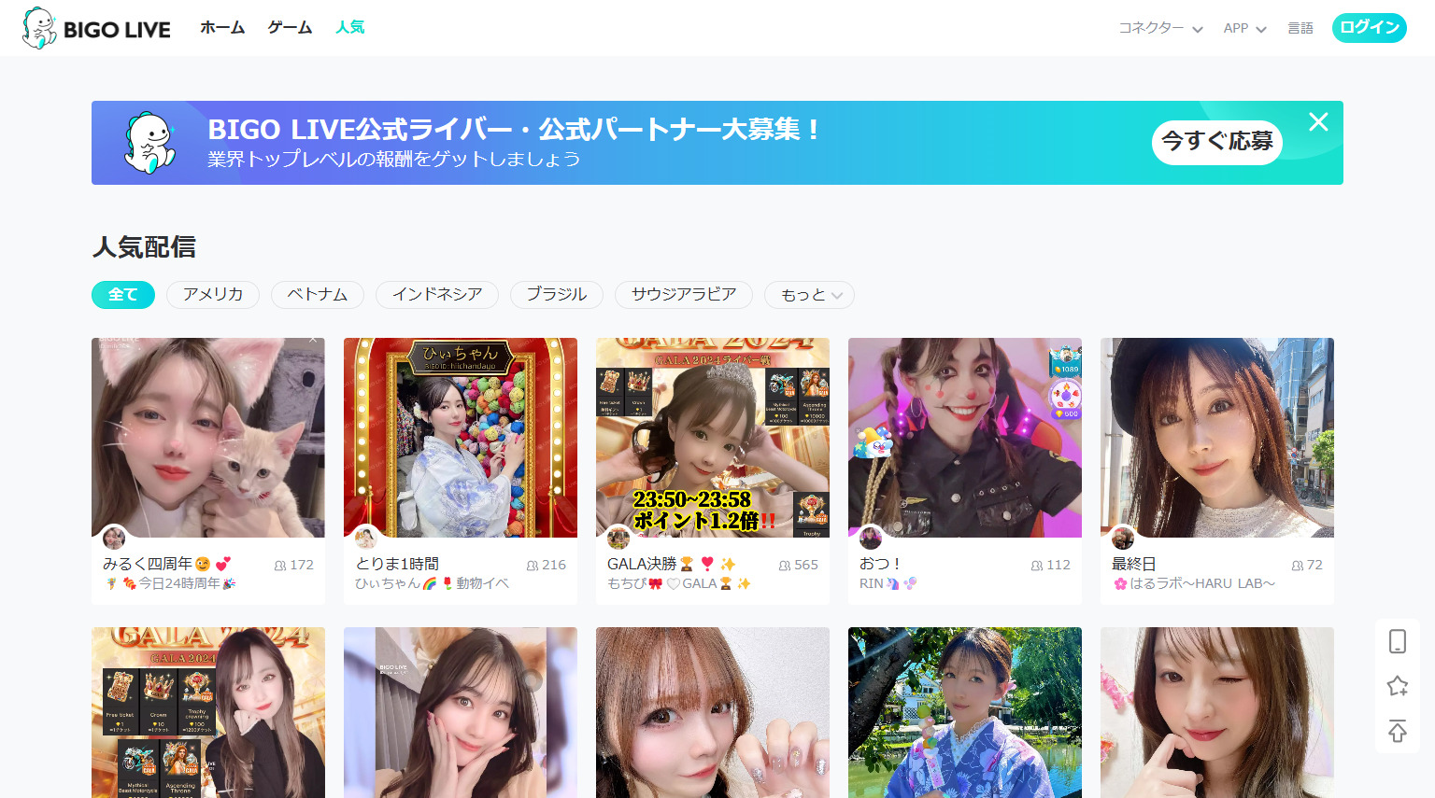Expand the コネクター dropdown

(1160, 28)
